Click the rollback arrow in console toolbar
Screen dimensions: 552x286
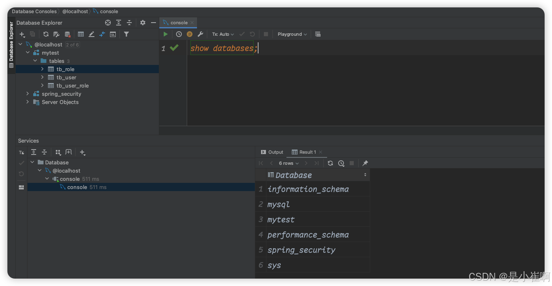tap(252, 34)
